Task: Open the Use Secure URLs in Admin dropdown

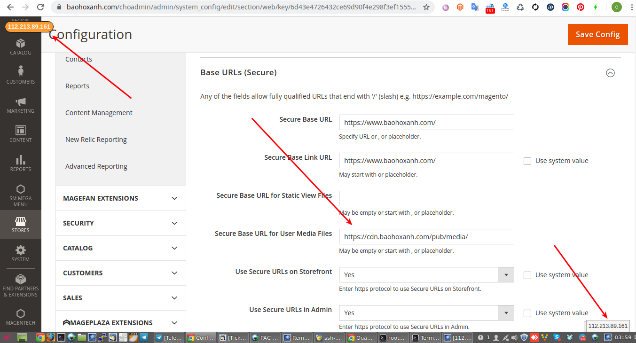Action: coord(426,313)
